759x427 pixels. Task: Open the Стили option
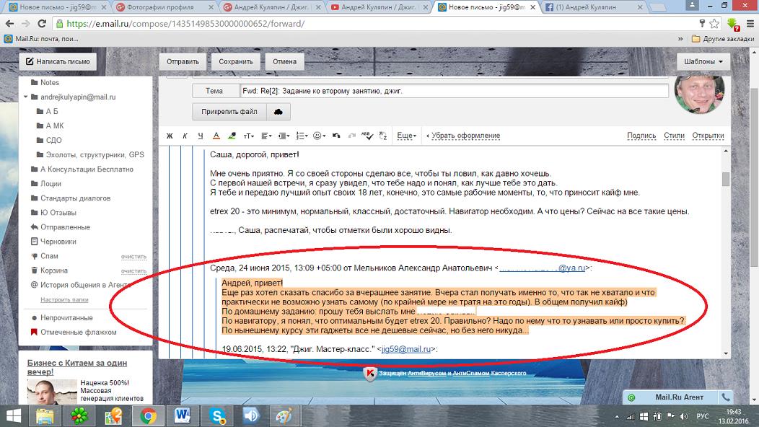coord(674,136)
